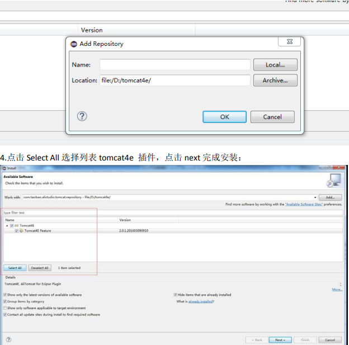Click the Cancel button in Install window
Viewport: 349px width, 345px height.
point(330,340)
